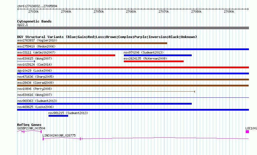Select the dgv10n29 (Locke2006) label
Image resolution: width=257 pixels, height=155 pixels.
[35, 71]
